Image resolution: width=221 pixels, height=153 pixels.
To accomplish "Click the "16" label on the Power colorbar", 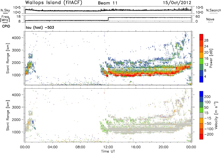I will (x=206, y=59).
